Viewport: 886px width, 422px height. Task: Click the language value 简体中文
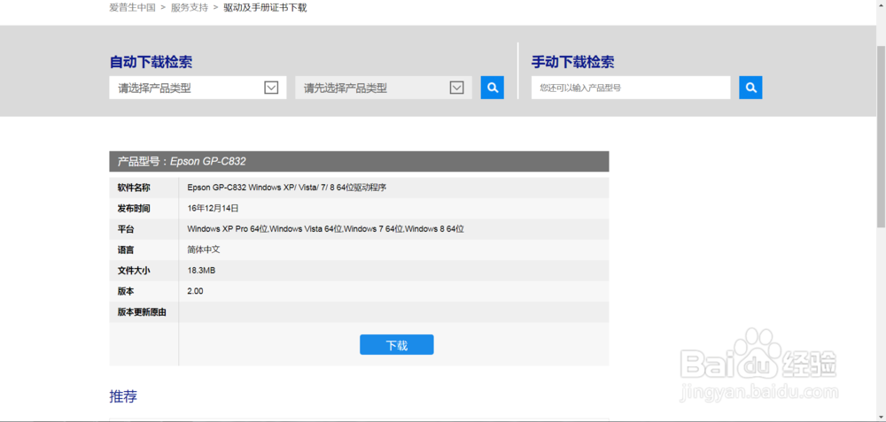pyautogui.click(x=203, y=249)
